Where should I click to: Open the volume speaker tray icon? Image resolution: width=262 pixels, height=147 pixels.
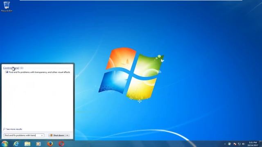(244, 144)
